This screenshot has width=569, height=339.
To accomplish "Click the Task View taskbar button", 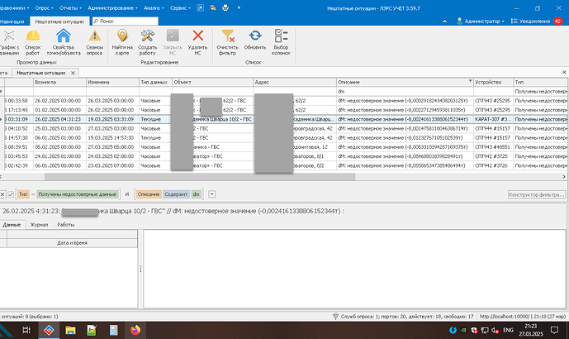I will tap(26, 330).
